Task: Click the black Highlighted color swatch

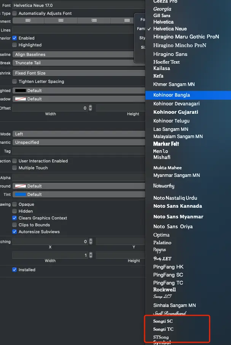Action: tap(21, 91)
